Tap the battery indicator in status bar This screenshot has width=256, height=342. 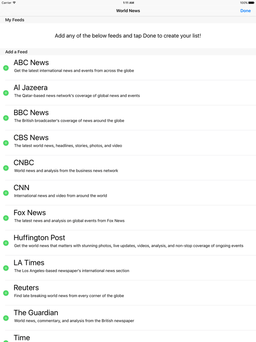tap(251, 3)
